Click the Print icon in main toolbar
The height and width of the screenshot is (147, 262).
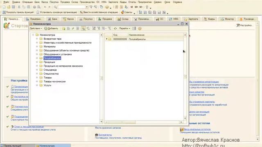pos(34,7)
